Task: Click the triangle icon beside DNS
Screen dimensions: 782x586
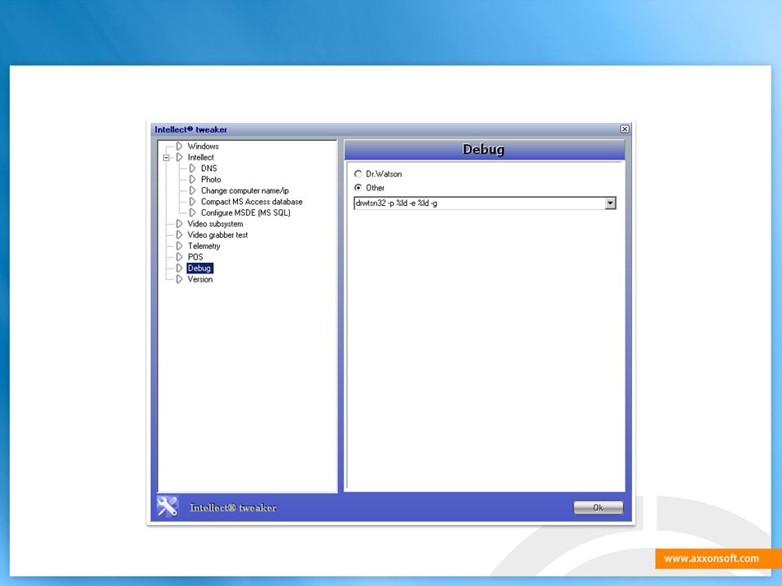Action: click(x=192, y=168)
